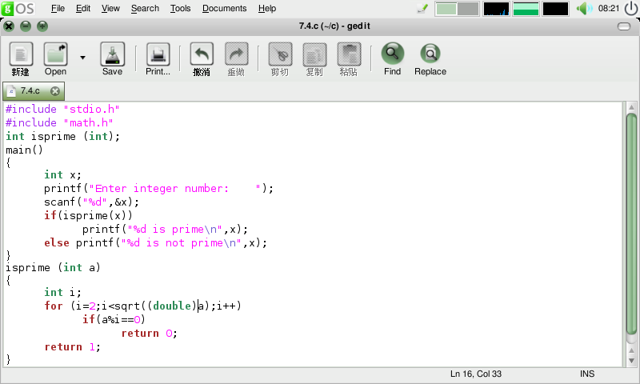Click the 08:21 clock in the panel
The height and width of the screenshot is (384, 640).
[x=609, y=8]
